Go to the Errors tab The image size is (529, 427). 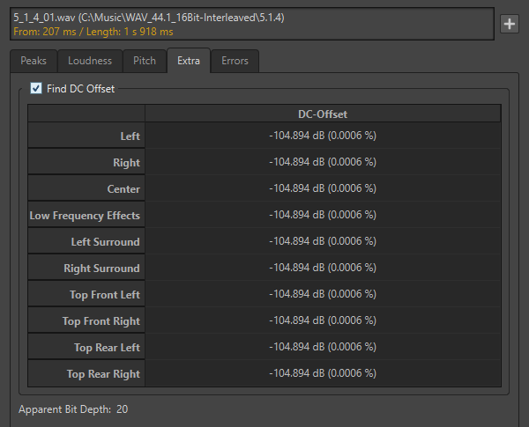point(235,61)
